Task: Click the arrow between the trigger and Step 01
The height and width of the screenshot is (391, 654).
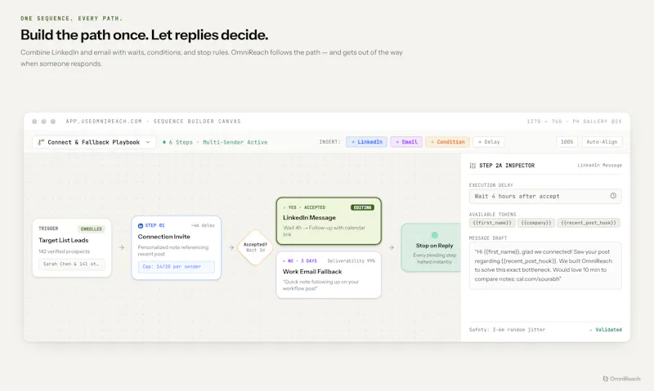Action: pos(121,247)
